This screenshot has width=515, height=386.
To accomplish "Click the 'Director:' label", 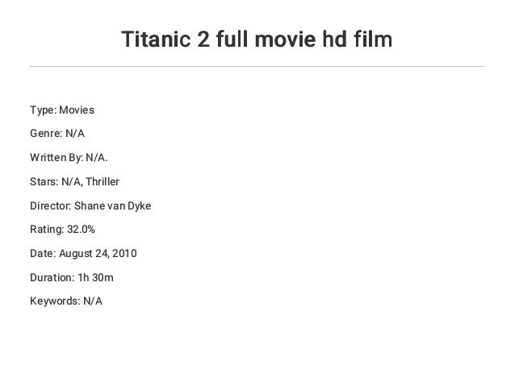I will pyautogui.click(x=50, y=205).
